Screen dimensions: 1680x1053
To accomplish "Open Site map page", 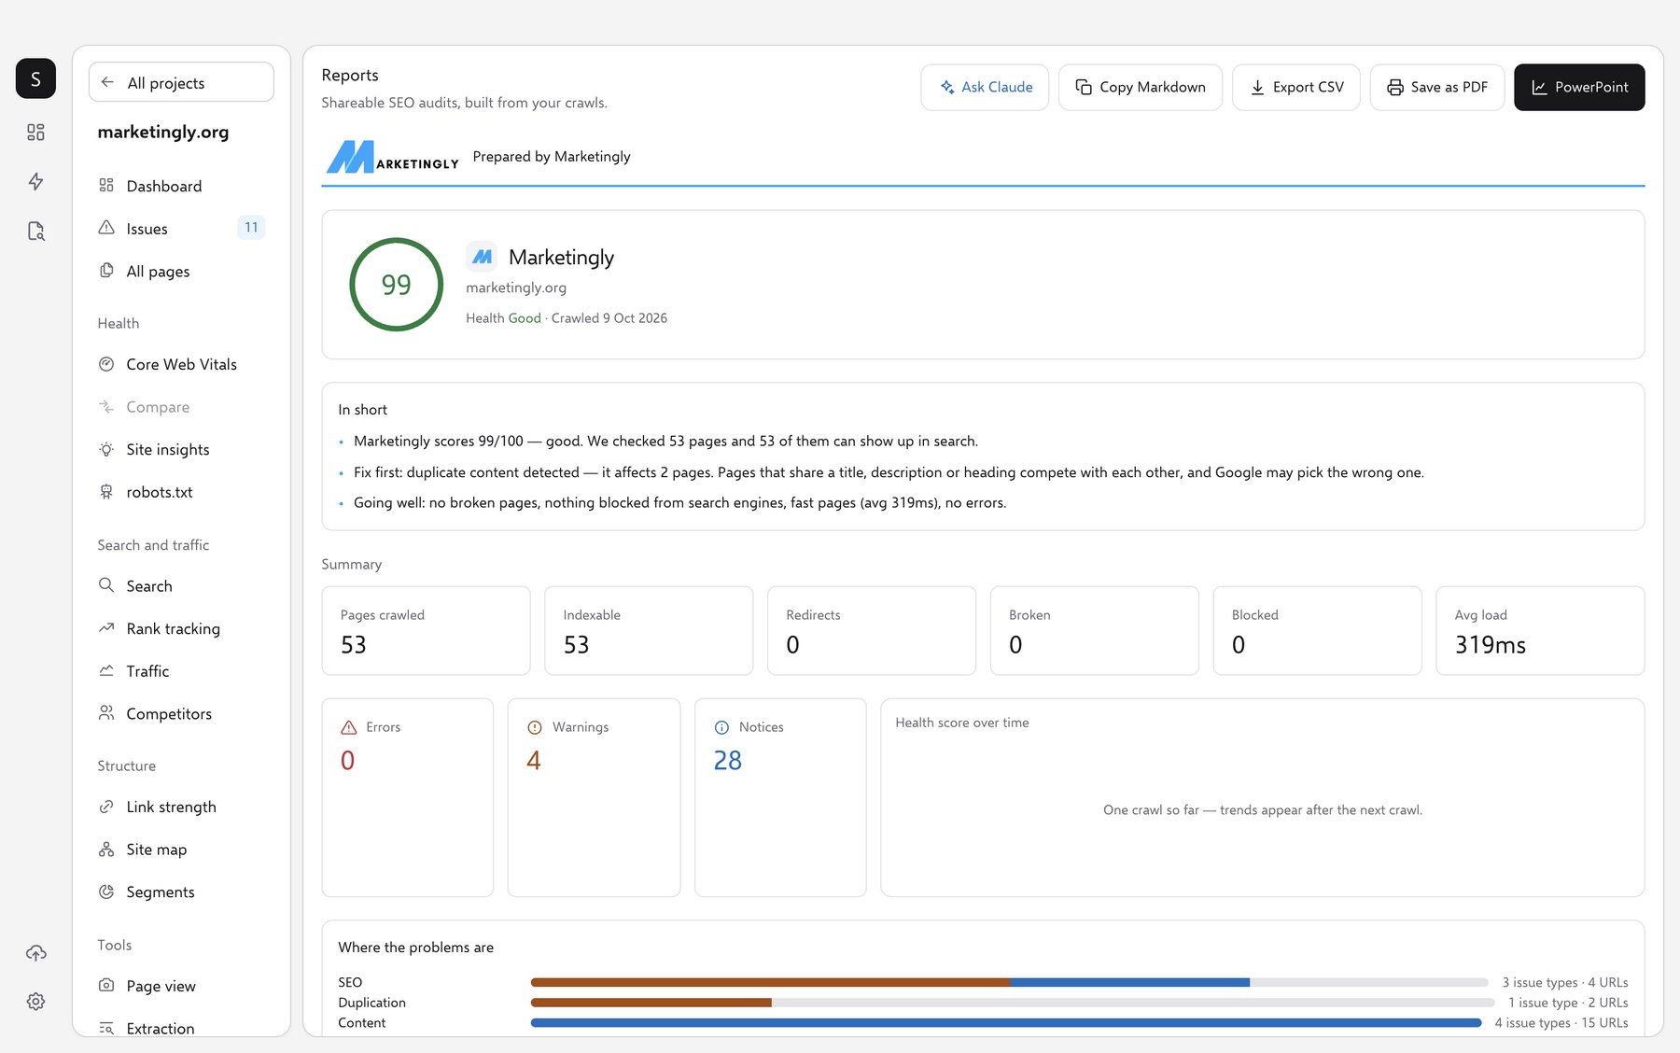I will pos(181,849).
